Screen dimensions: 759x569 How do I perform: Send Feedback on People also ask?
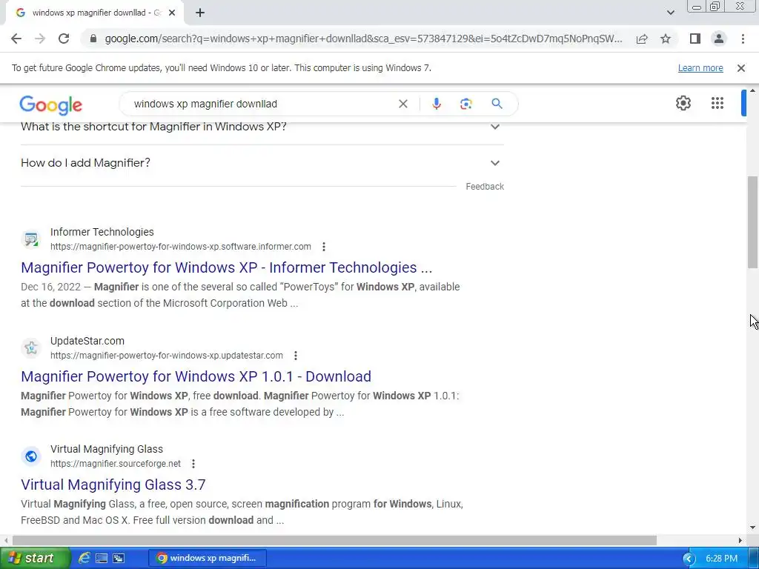(485, 187)
